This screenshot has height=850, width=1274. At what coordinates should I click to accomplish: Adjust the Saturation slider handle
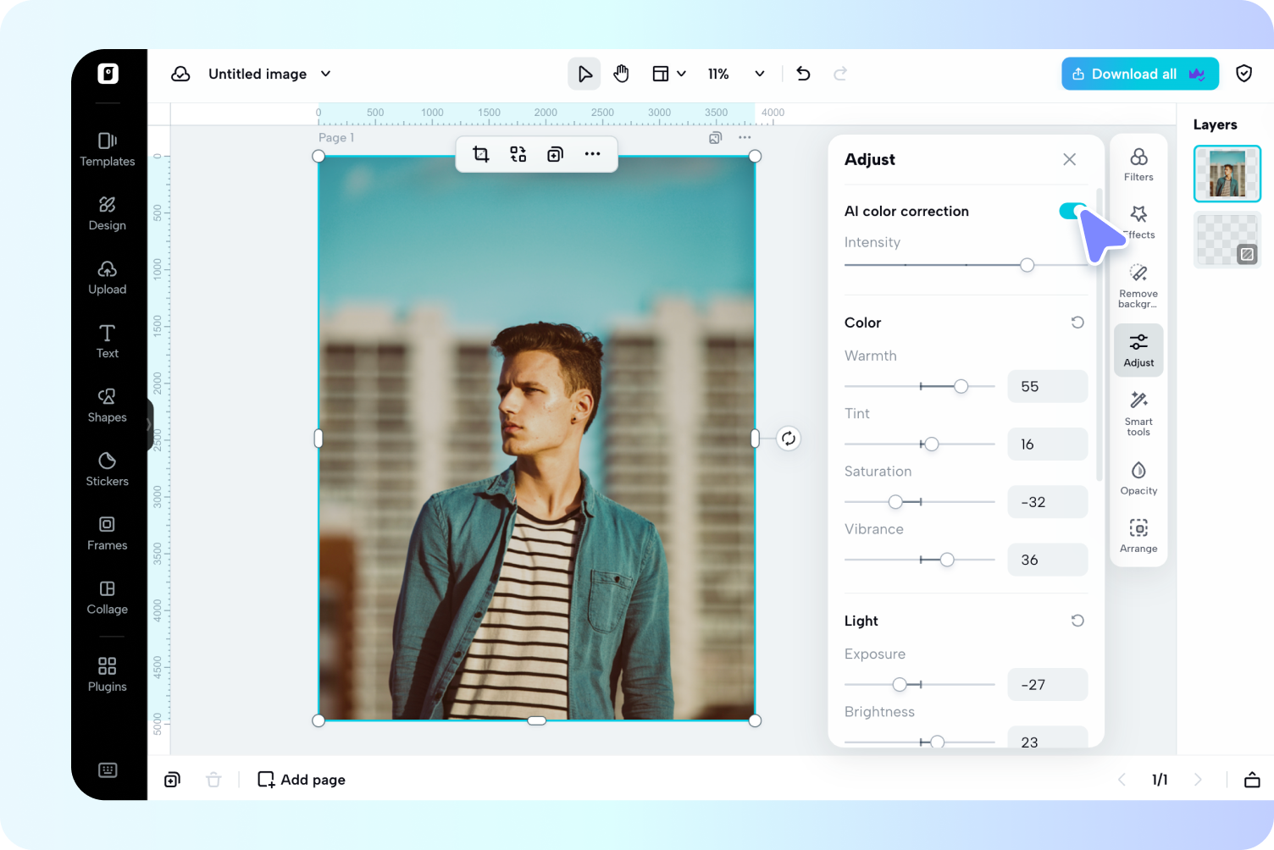896,501
